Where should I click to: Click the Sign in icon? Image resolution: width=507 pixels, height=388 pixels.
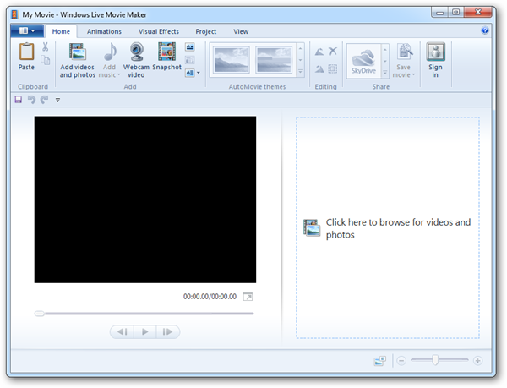pyautogui.click(x=435, y=52)
